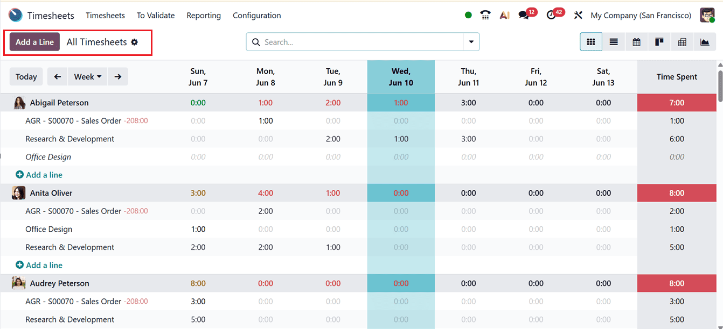Switch to graph view
Viewport: 723px width, 329px height.
coord(705,42)
